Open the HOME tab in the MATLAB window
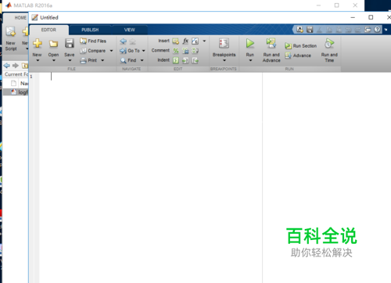This screenshot has height=283, width=391. coord(20,18)
